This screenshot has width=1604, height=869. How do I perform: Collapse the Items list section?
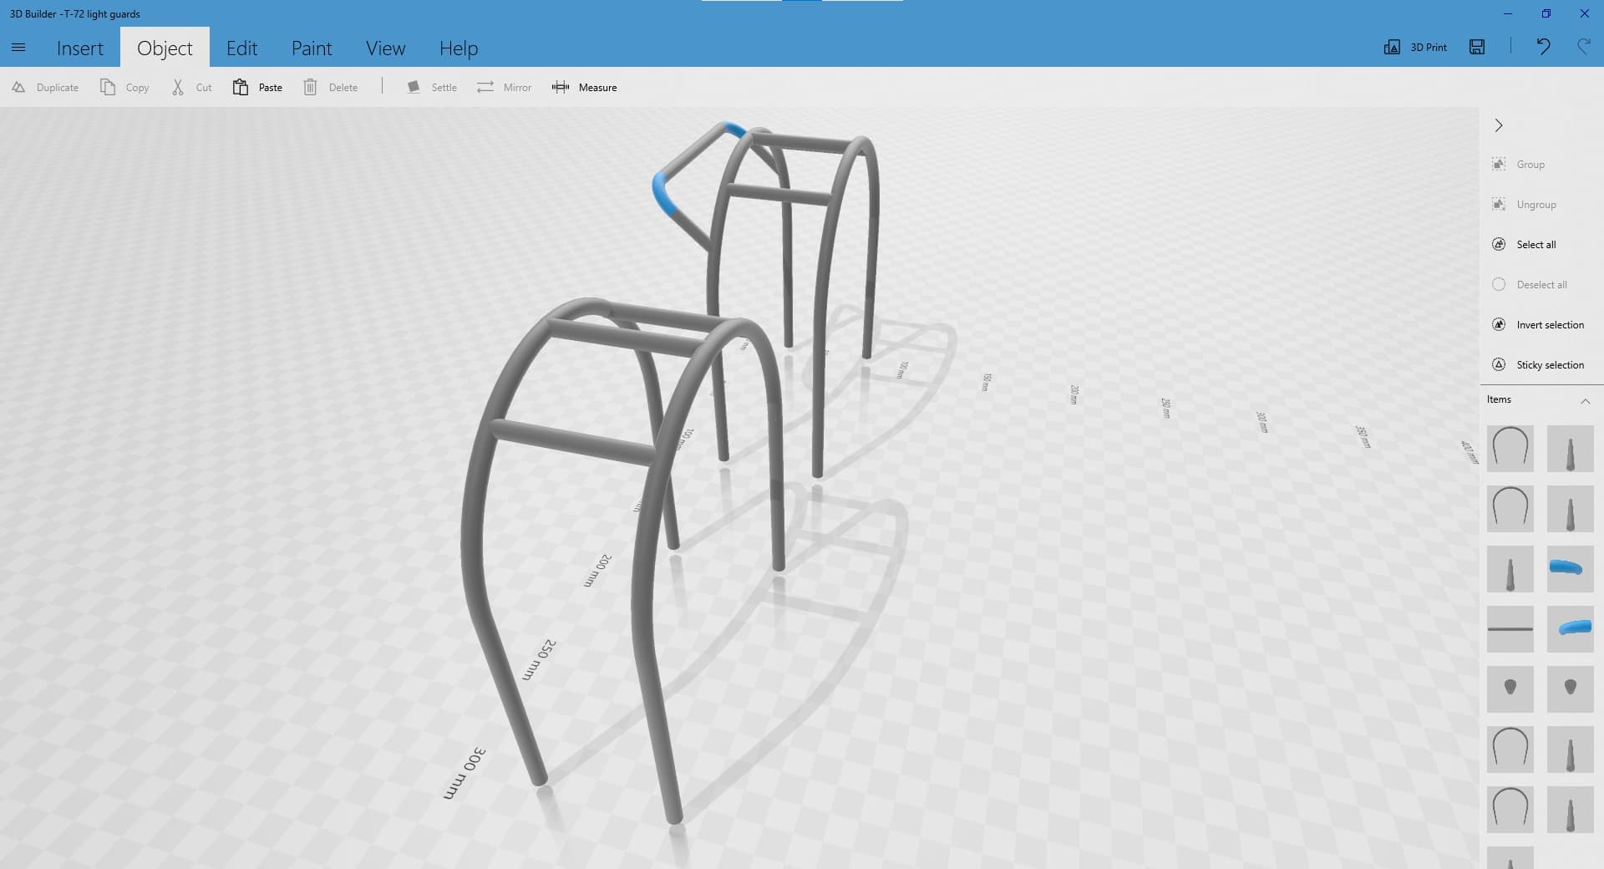click(1585, 401)
